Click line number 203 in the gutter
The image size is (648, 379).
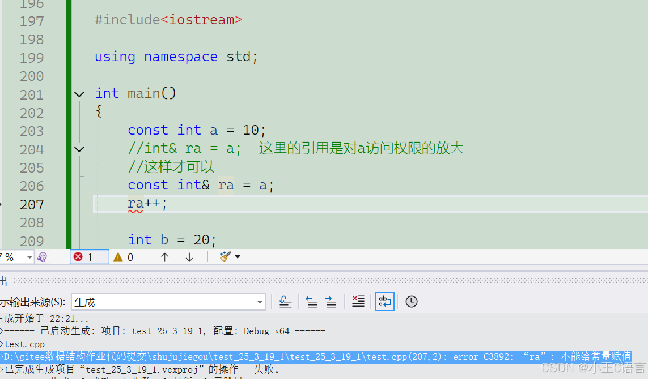pyautogui.click(x=32, y=131)
